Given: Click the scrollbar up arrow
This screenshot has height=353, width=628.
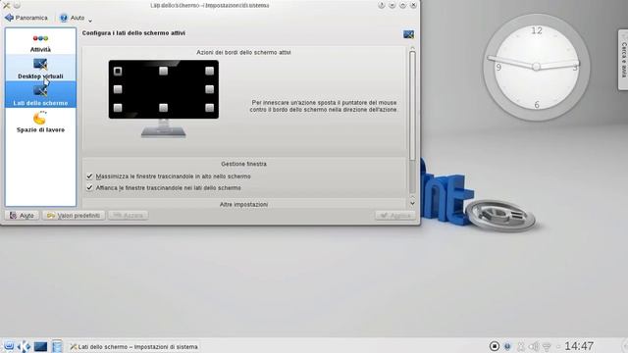Looking at the screenshot, I should click(412, 48).
